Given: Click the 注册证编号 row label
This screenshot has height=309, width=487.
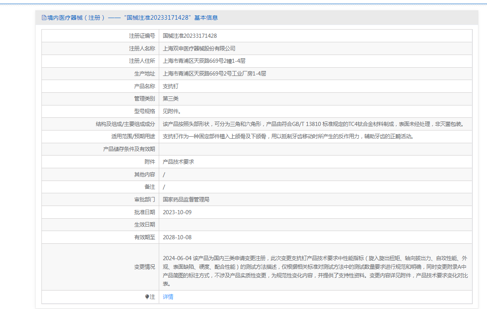Looking at the screenshot, I should [142, 36].
